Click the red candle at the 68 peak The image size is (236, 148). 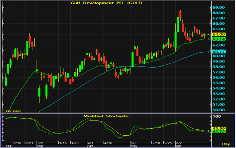point(180,15)
